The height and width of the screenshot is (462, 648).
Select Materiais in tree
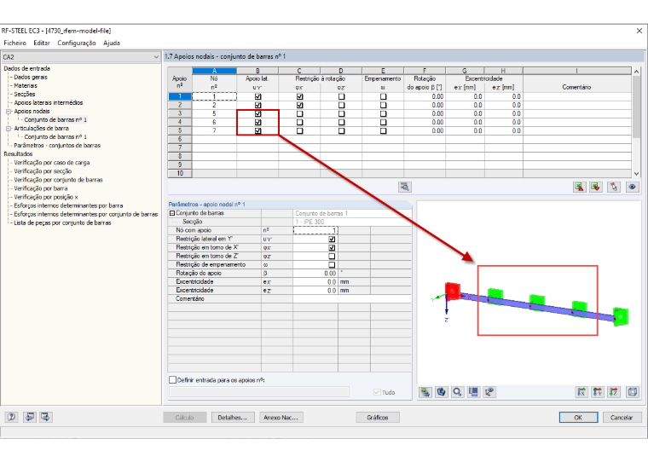(26, 85)
